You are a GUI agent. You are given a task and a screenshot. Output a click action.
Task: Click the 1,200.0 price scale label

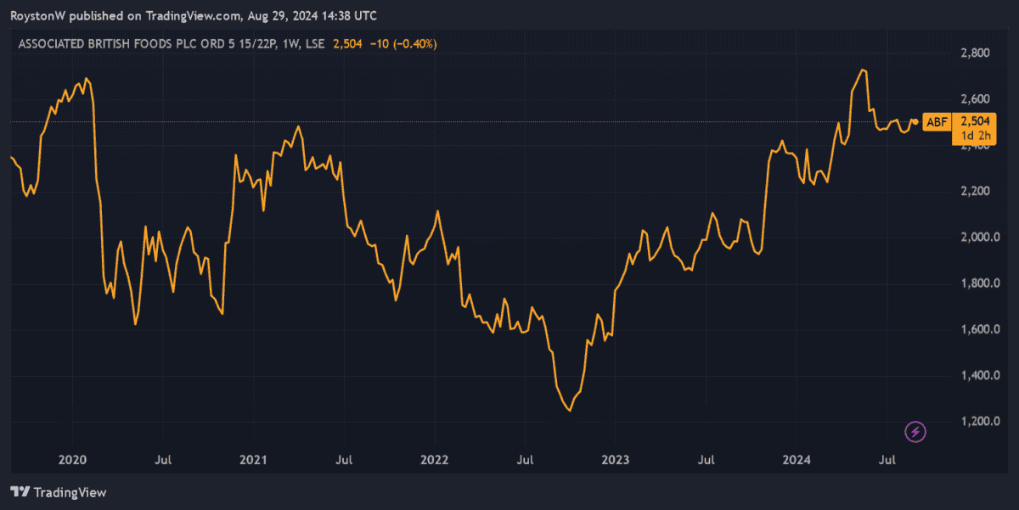pyautogui.click(x=978, y=421)
